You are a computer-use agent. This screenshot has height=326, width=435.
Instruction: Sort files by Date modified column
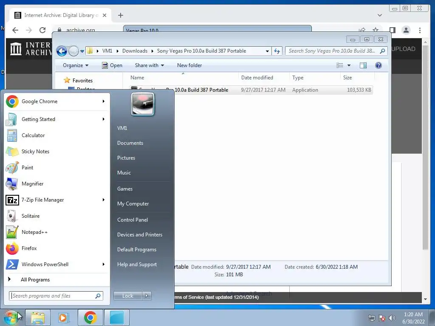[264, 78]
